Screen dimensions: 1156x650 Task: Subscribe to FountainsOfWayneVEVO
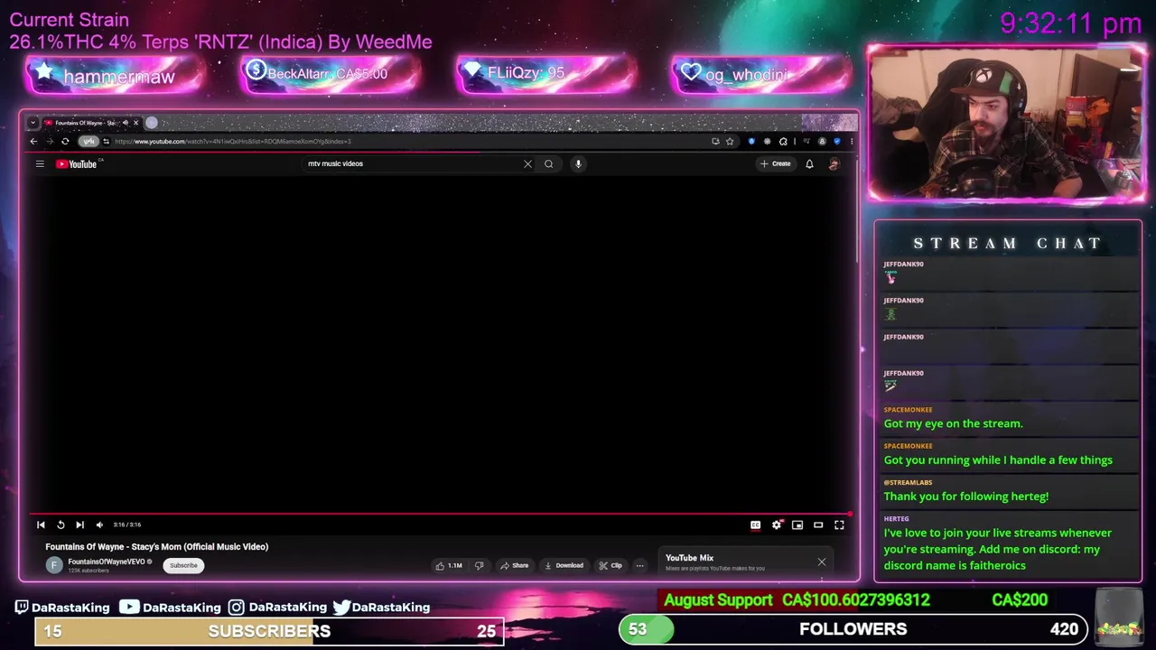point(183,565)
